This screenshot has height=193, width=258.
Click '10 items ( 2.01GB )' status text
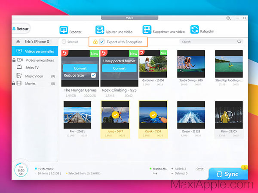tap(49, 173)
